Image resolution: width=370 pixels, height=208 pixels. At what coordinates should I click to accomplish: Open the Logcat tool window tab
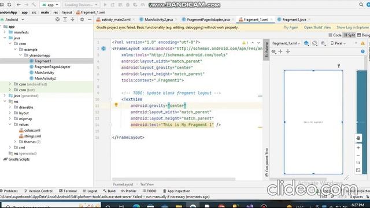[x=90, y=191]
